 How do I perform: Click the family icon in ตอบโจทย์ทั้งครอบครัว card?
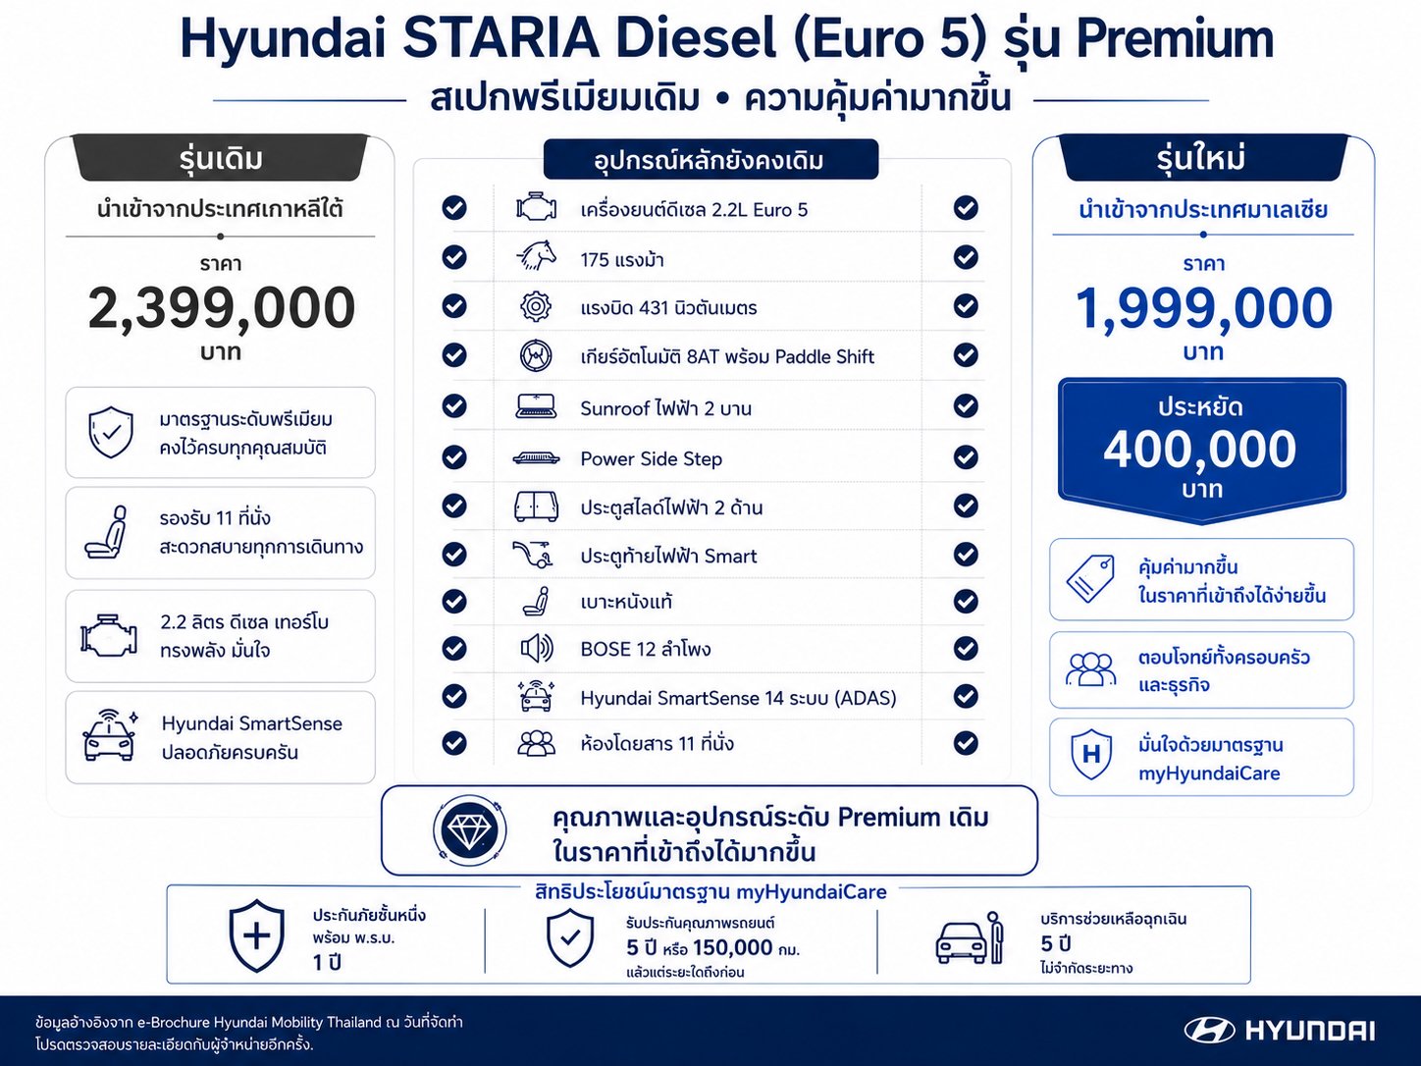coord(1091,669)
